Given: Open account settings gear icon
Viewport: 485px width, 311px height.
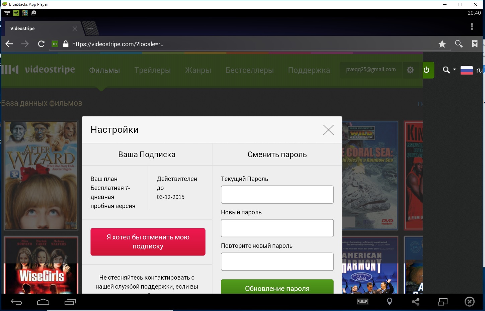Looking at the screenshot, I should (410, 70).
